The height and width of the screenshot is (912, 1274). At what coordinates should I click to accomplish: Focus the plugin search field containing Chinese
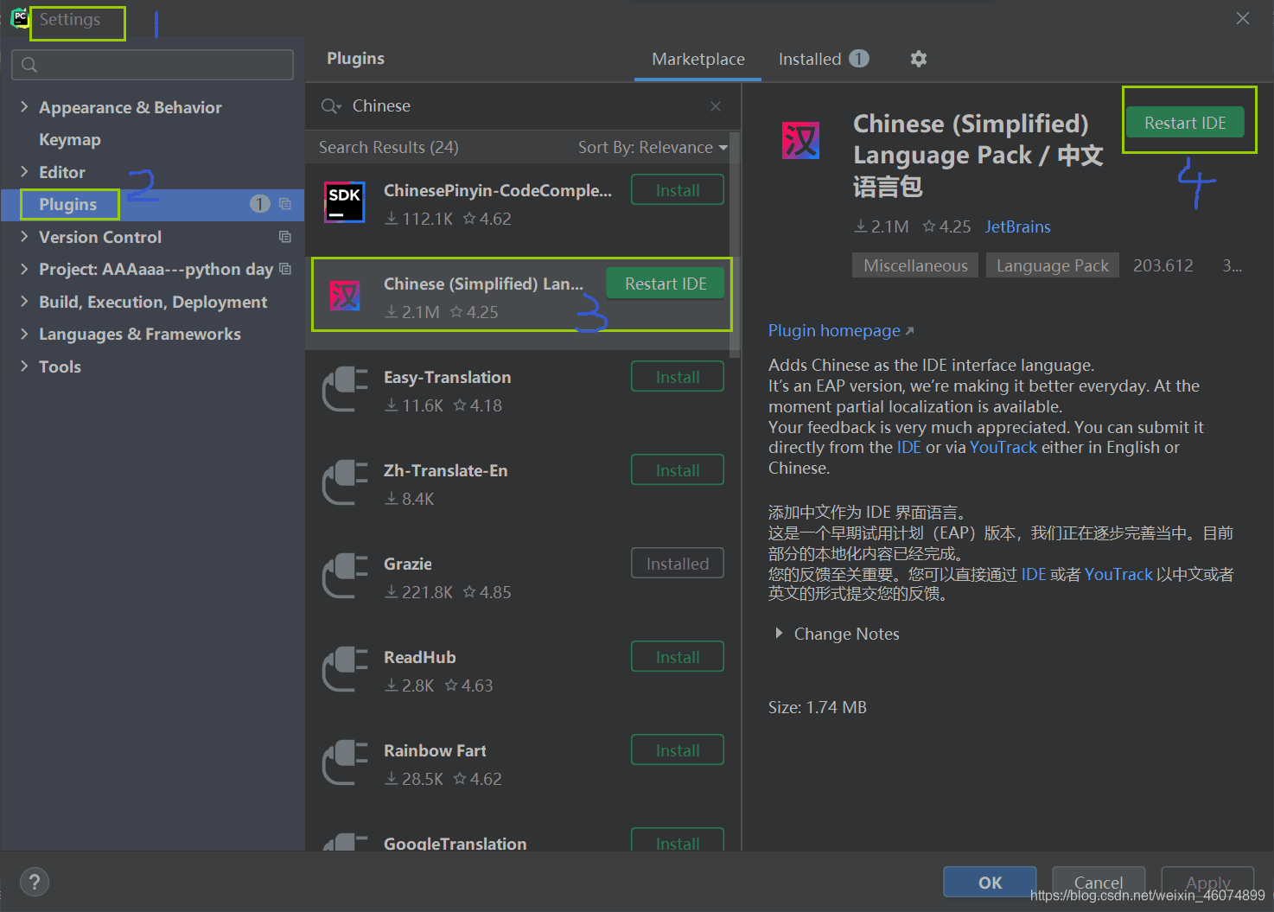click(523, 106)
